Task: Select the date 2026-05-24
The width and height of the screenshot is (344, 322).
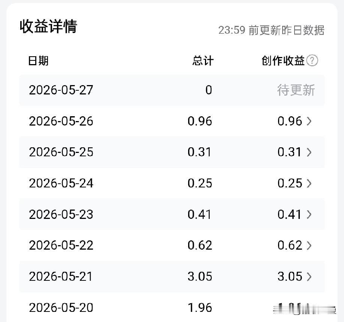Action: tap(61, 183)
